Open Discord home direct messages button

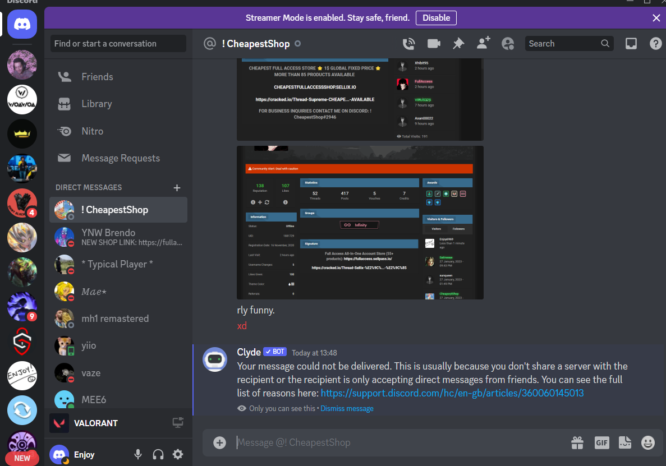point(22,24)
